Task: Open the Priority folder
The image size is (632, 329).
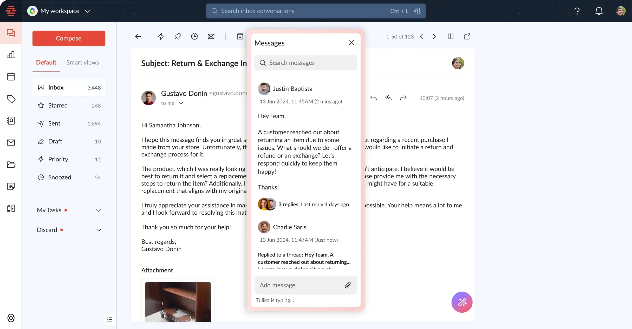Action: pyautogui.click(x=69, y=159)
